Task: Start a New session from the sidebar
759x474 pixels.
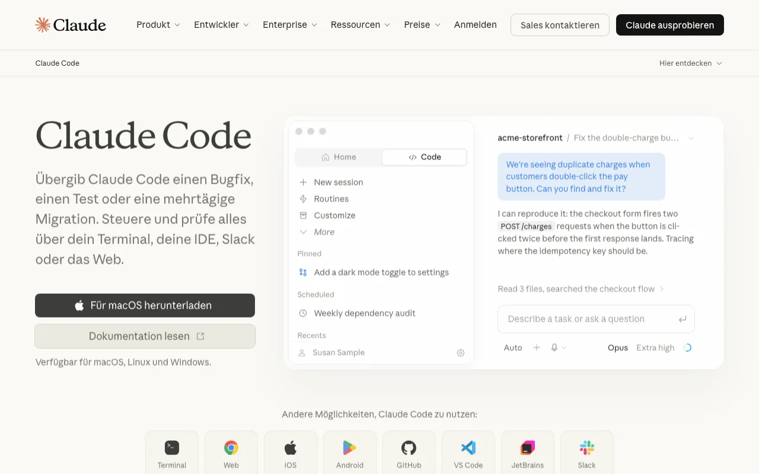Action: (x=331, y=182)
